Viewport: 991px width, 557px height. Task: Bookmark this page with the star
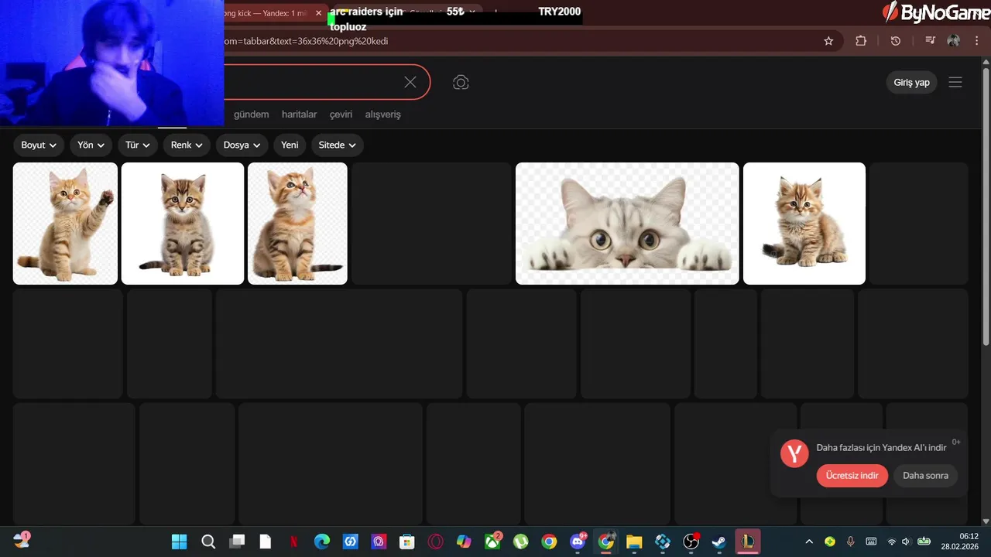tap(828, 41)
